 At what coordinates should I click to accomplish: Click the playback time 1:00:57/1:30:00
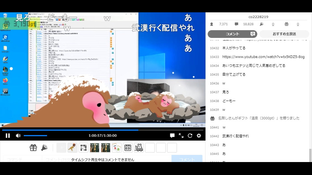tap(103, 135)
